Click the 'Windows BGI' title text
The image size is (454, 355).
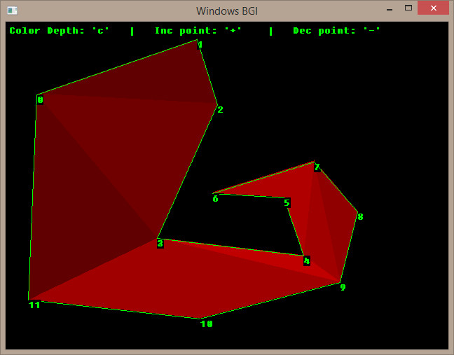click(226, 11)
